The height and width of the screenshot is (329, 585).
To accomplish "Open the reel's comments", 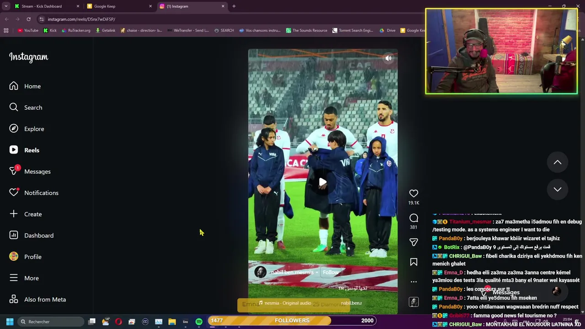I will click(414, 218).
